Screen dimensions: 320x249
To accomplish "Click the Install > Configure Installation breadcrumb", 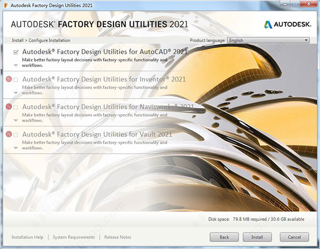I will point(41,41).
